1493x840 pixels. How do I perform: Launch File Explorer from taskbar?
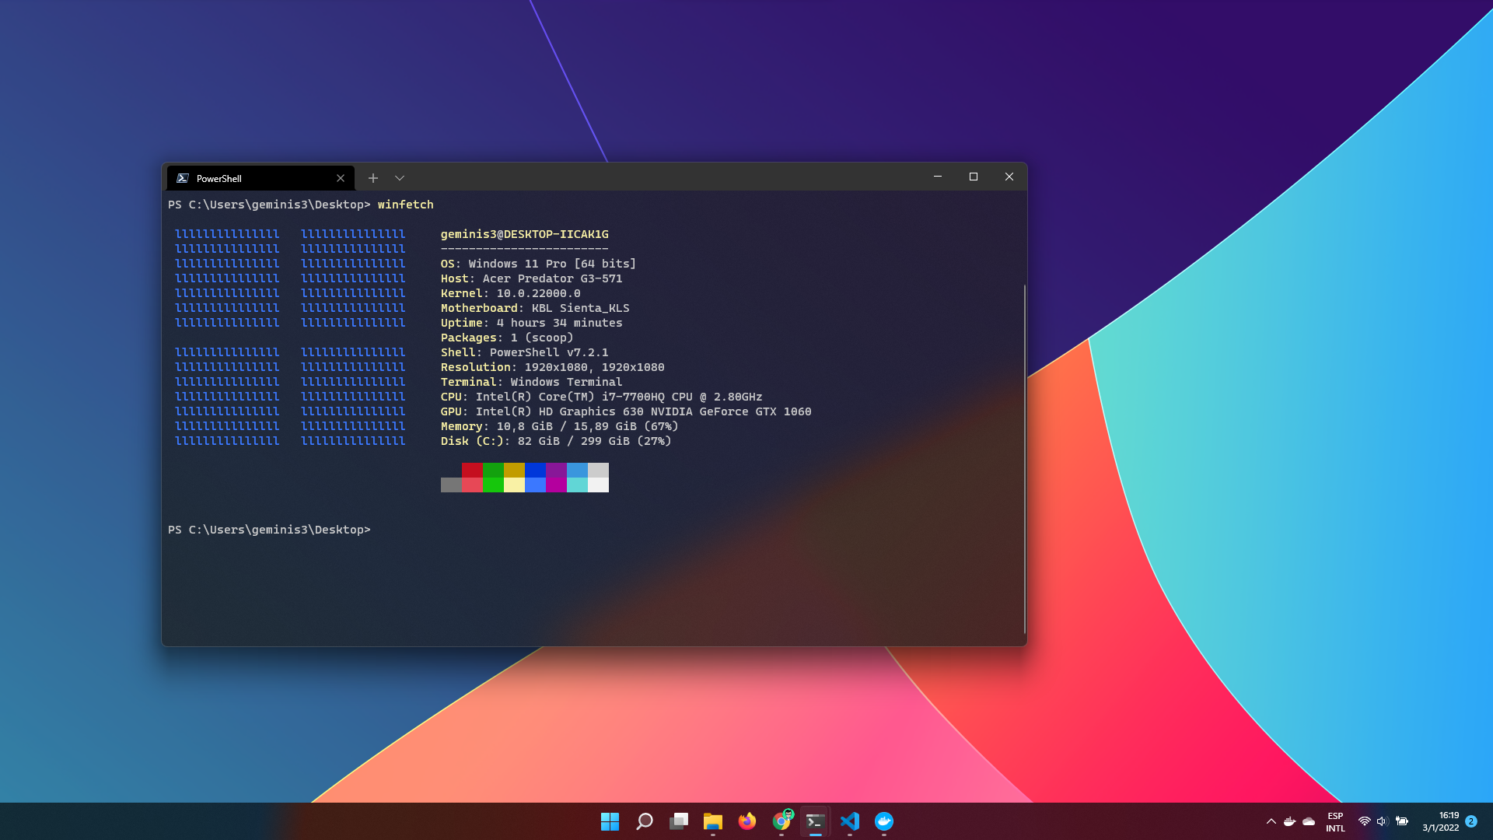pyautogui.click(x=713, y=821)
